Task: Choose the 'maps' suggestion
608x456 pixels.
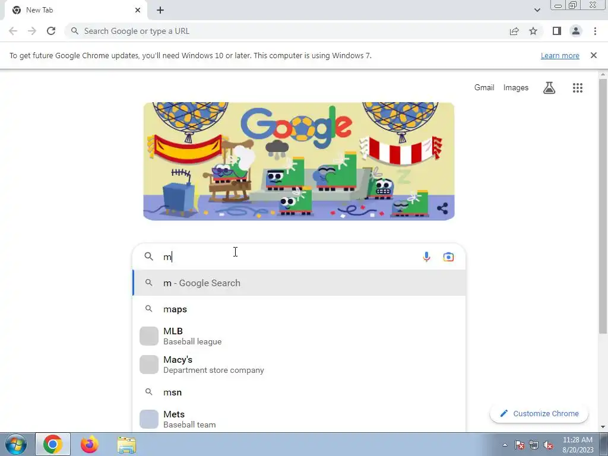Action: tap(299, 309)
